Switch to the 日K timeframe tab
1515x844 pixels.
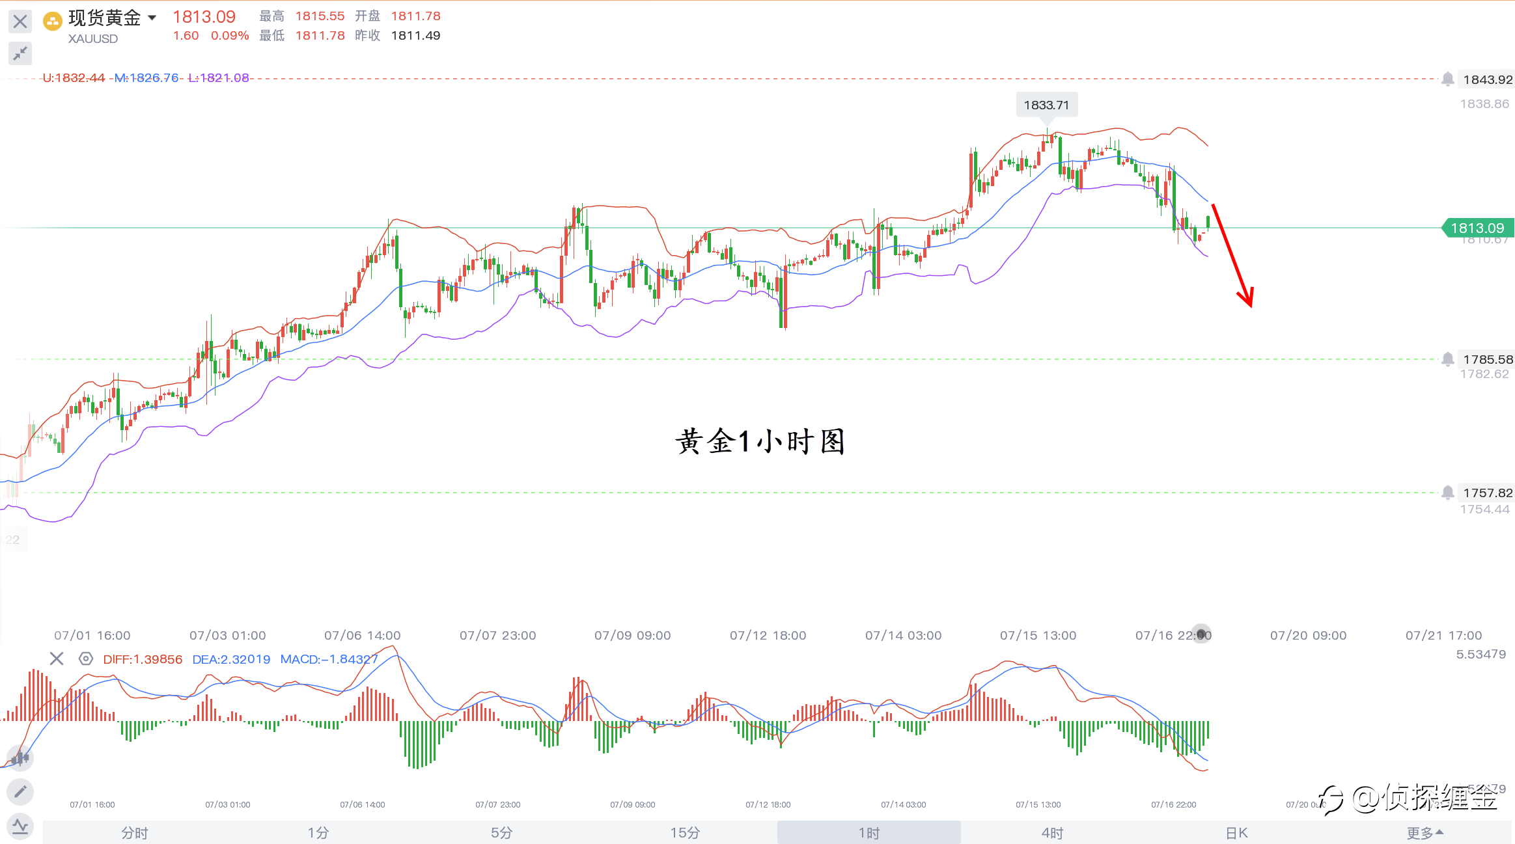[1236, 832]
